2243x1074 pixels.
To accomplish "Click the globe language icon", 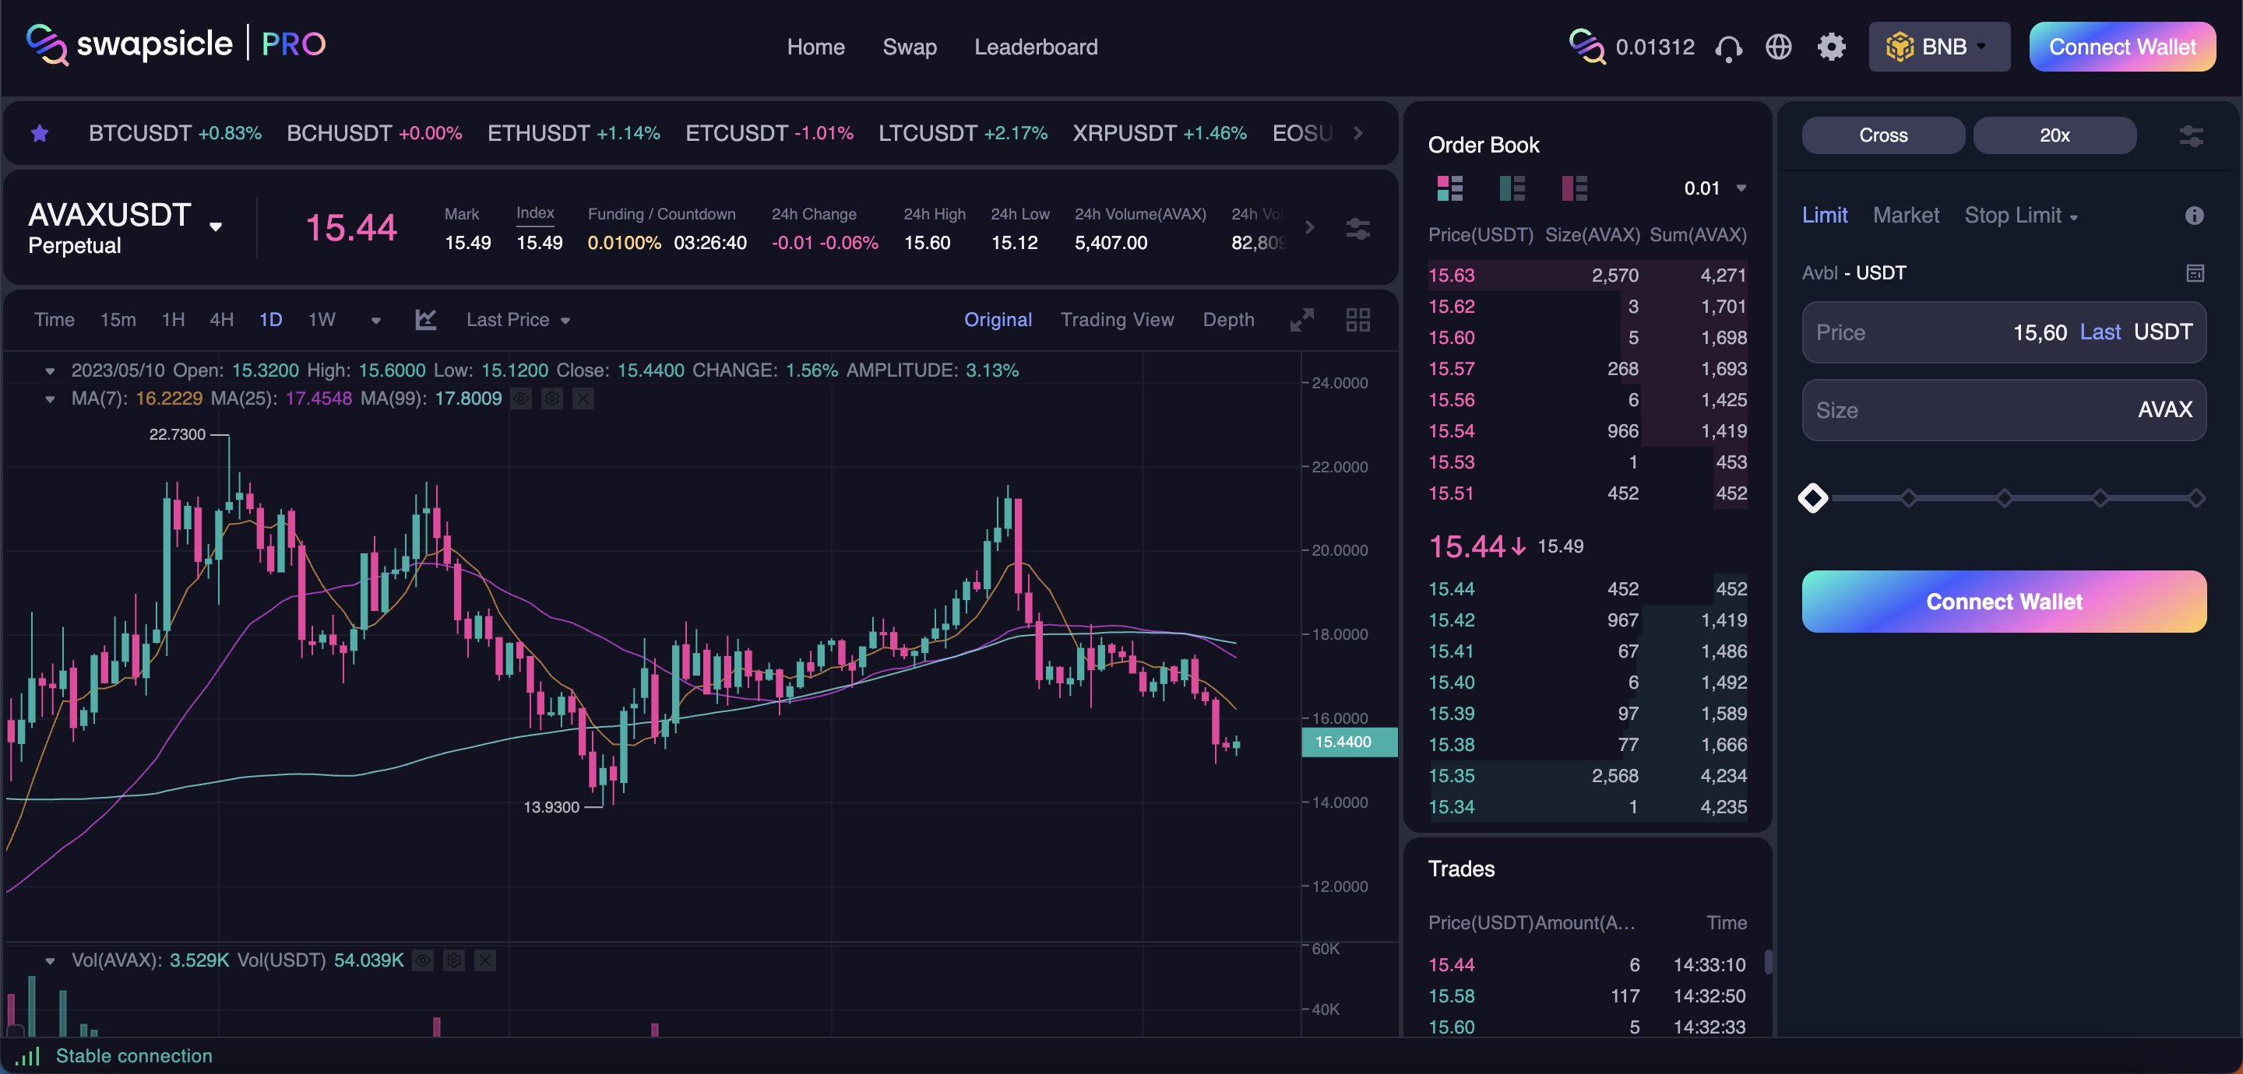I will [1778, 47].
